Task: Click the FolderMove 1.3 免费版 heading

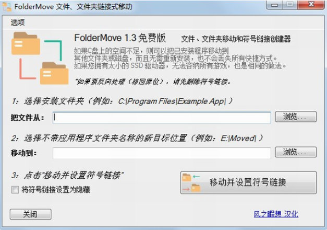Action: pos(120,38)
